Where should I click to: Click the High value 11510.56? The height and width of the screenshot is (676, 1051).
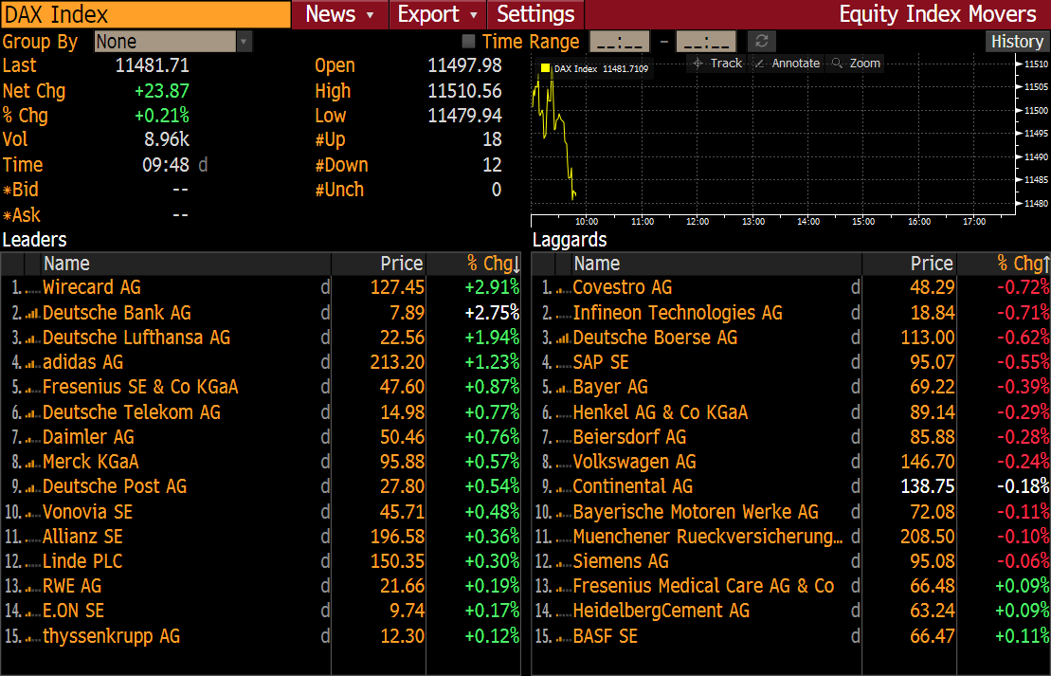465,91
